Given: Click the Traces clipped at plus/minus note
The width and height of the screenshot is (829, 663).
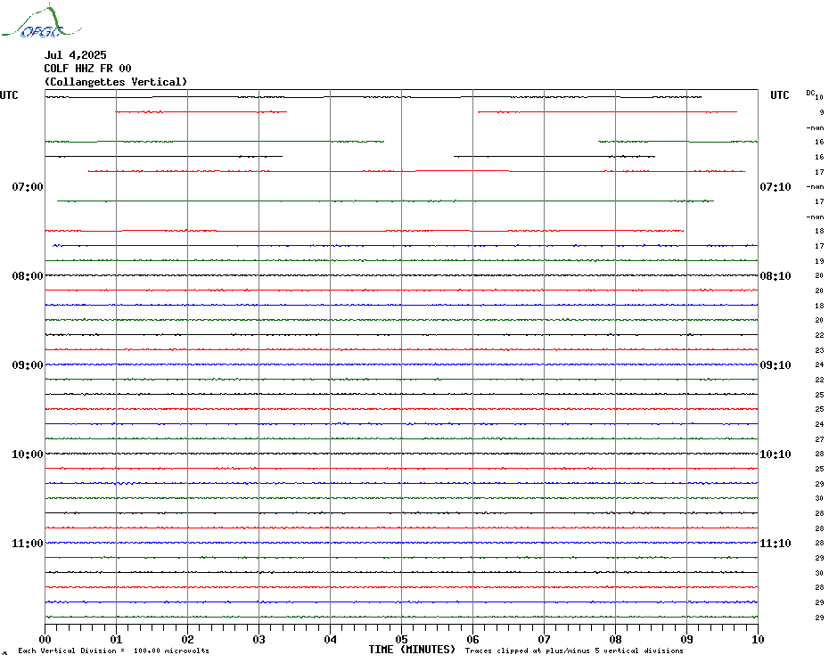Looking at the screenshot, I should [x=574, y=651].
